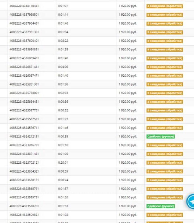Select order ID 4088226:4337998501

[24, 14]
